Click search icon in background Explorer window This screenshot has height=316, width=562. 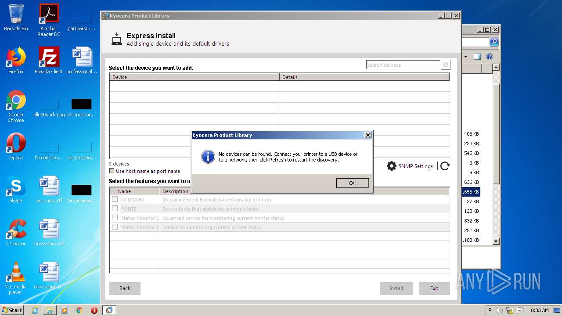tap(494, 42)
